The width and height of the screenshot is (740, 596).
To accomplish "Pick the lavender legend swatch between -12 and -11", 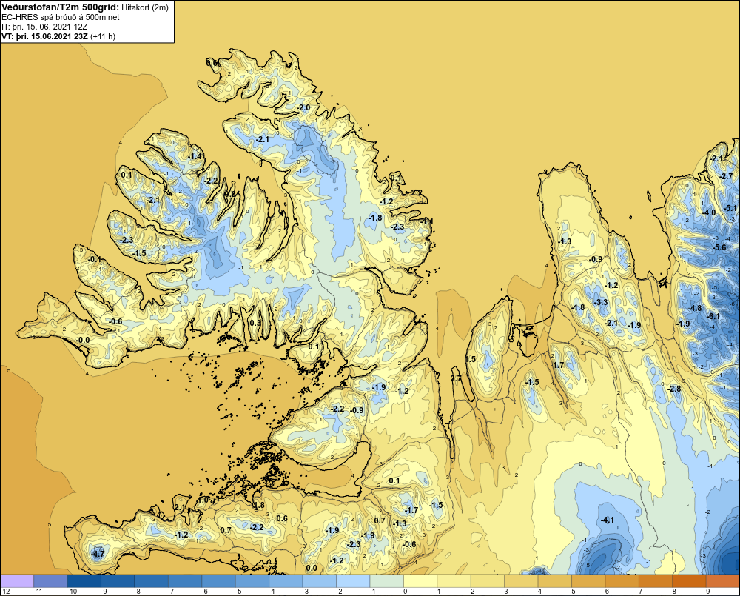I will click(x=17, y=580).
